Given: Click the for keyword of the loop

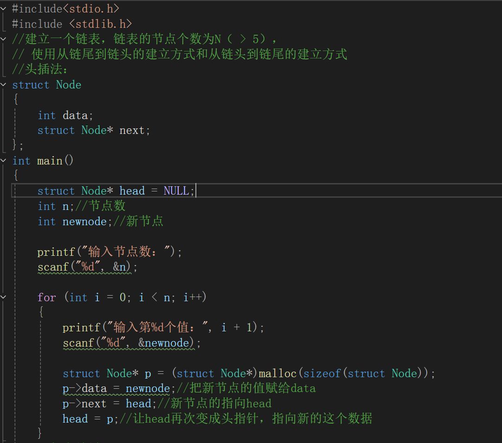Looking at the screenshot, I should [x=47, y=297].
